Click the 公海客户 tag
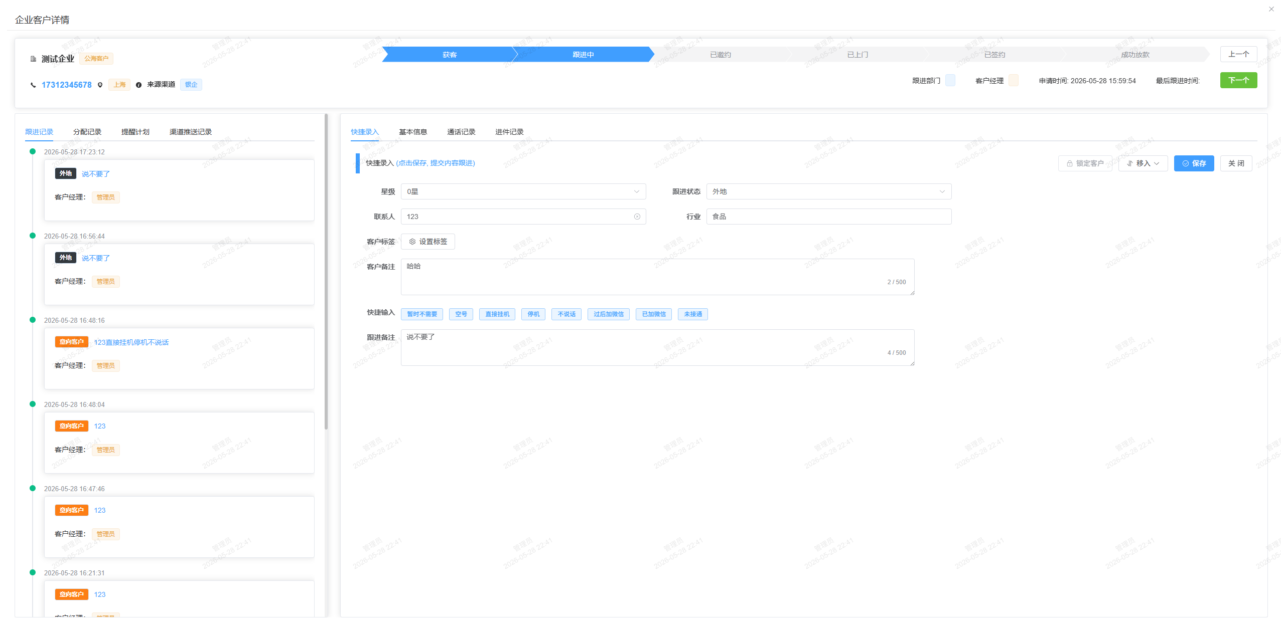This screenshot has height=633, width=1281. click(96, 59)
